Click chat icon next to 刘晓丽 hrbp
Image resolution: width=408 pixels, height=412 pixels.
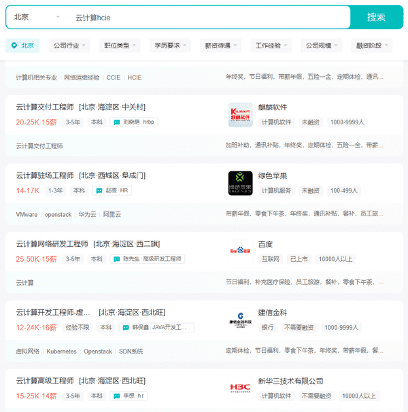click(117, 122)
